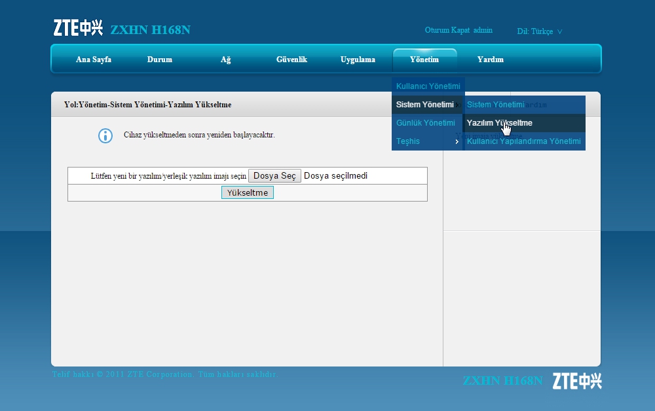Click the ZTE logo in header

click(x=78, y=28)
